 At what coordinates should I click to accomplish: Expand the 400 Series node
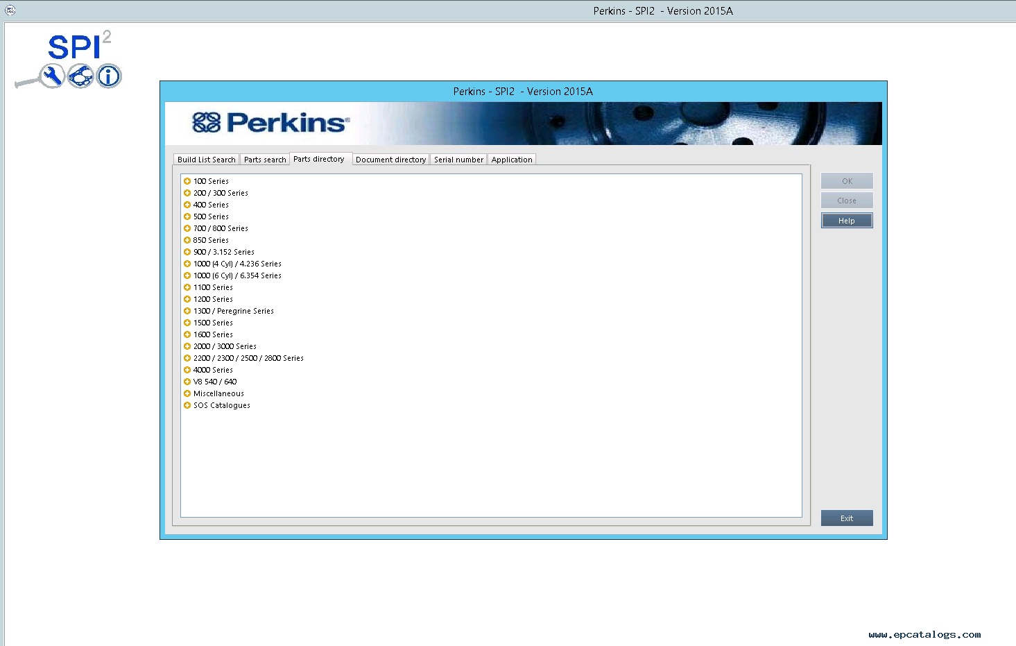point(187,205)
